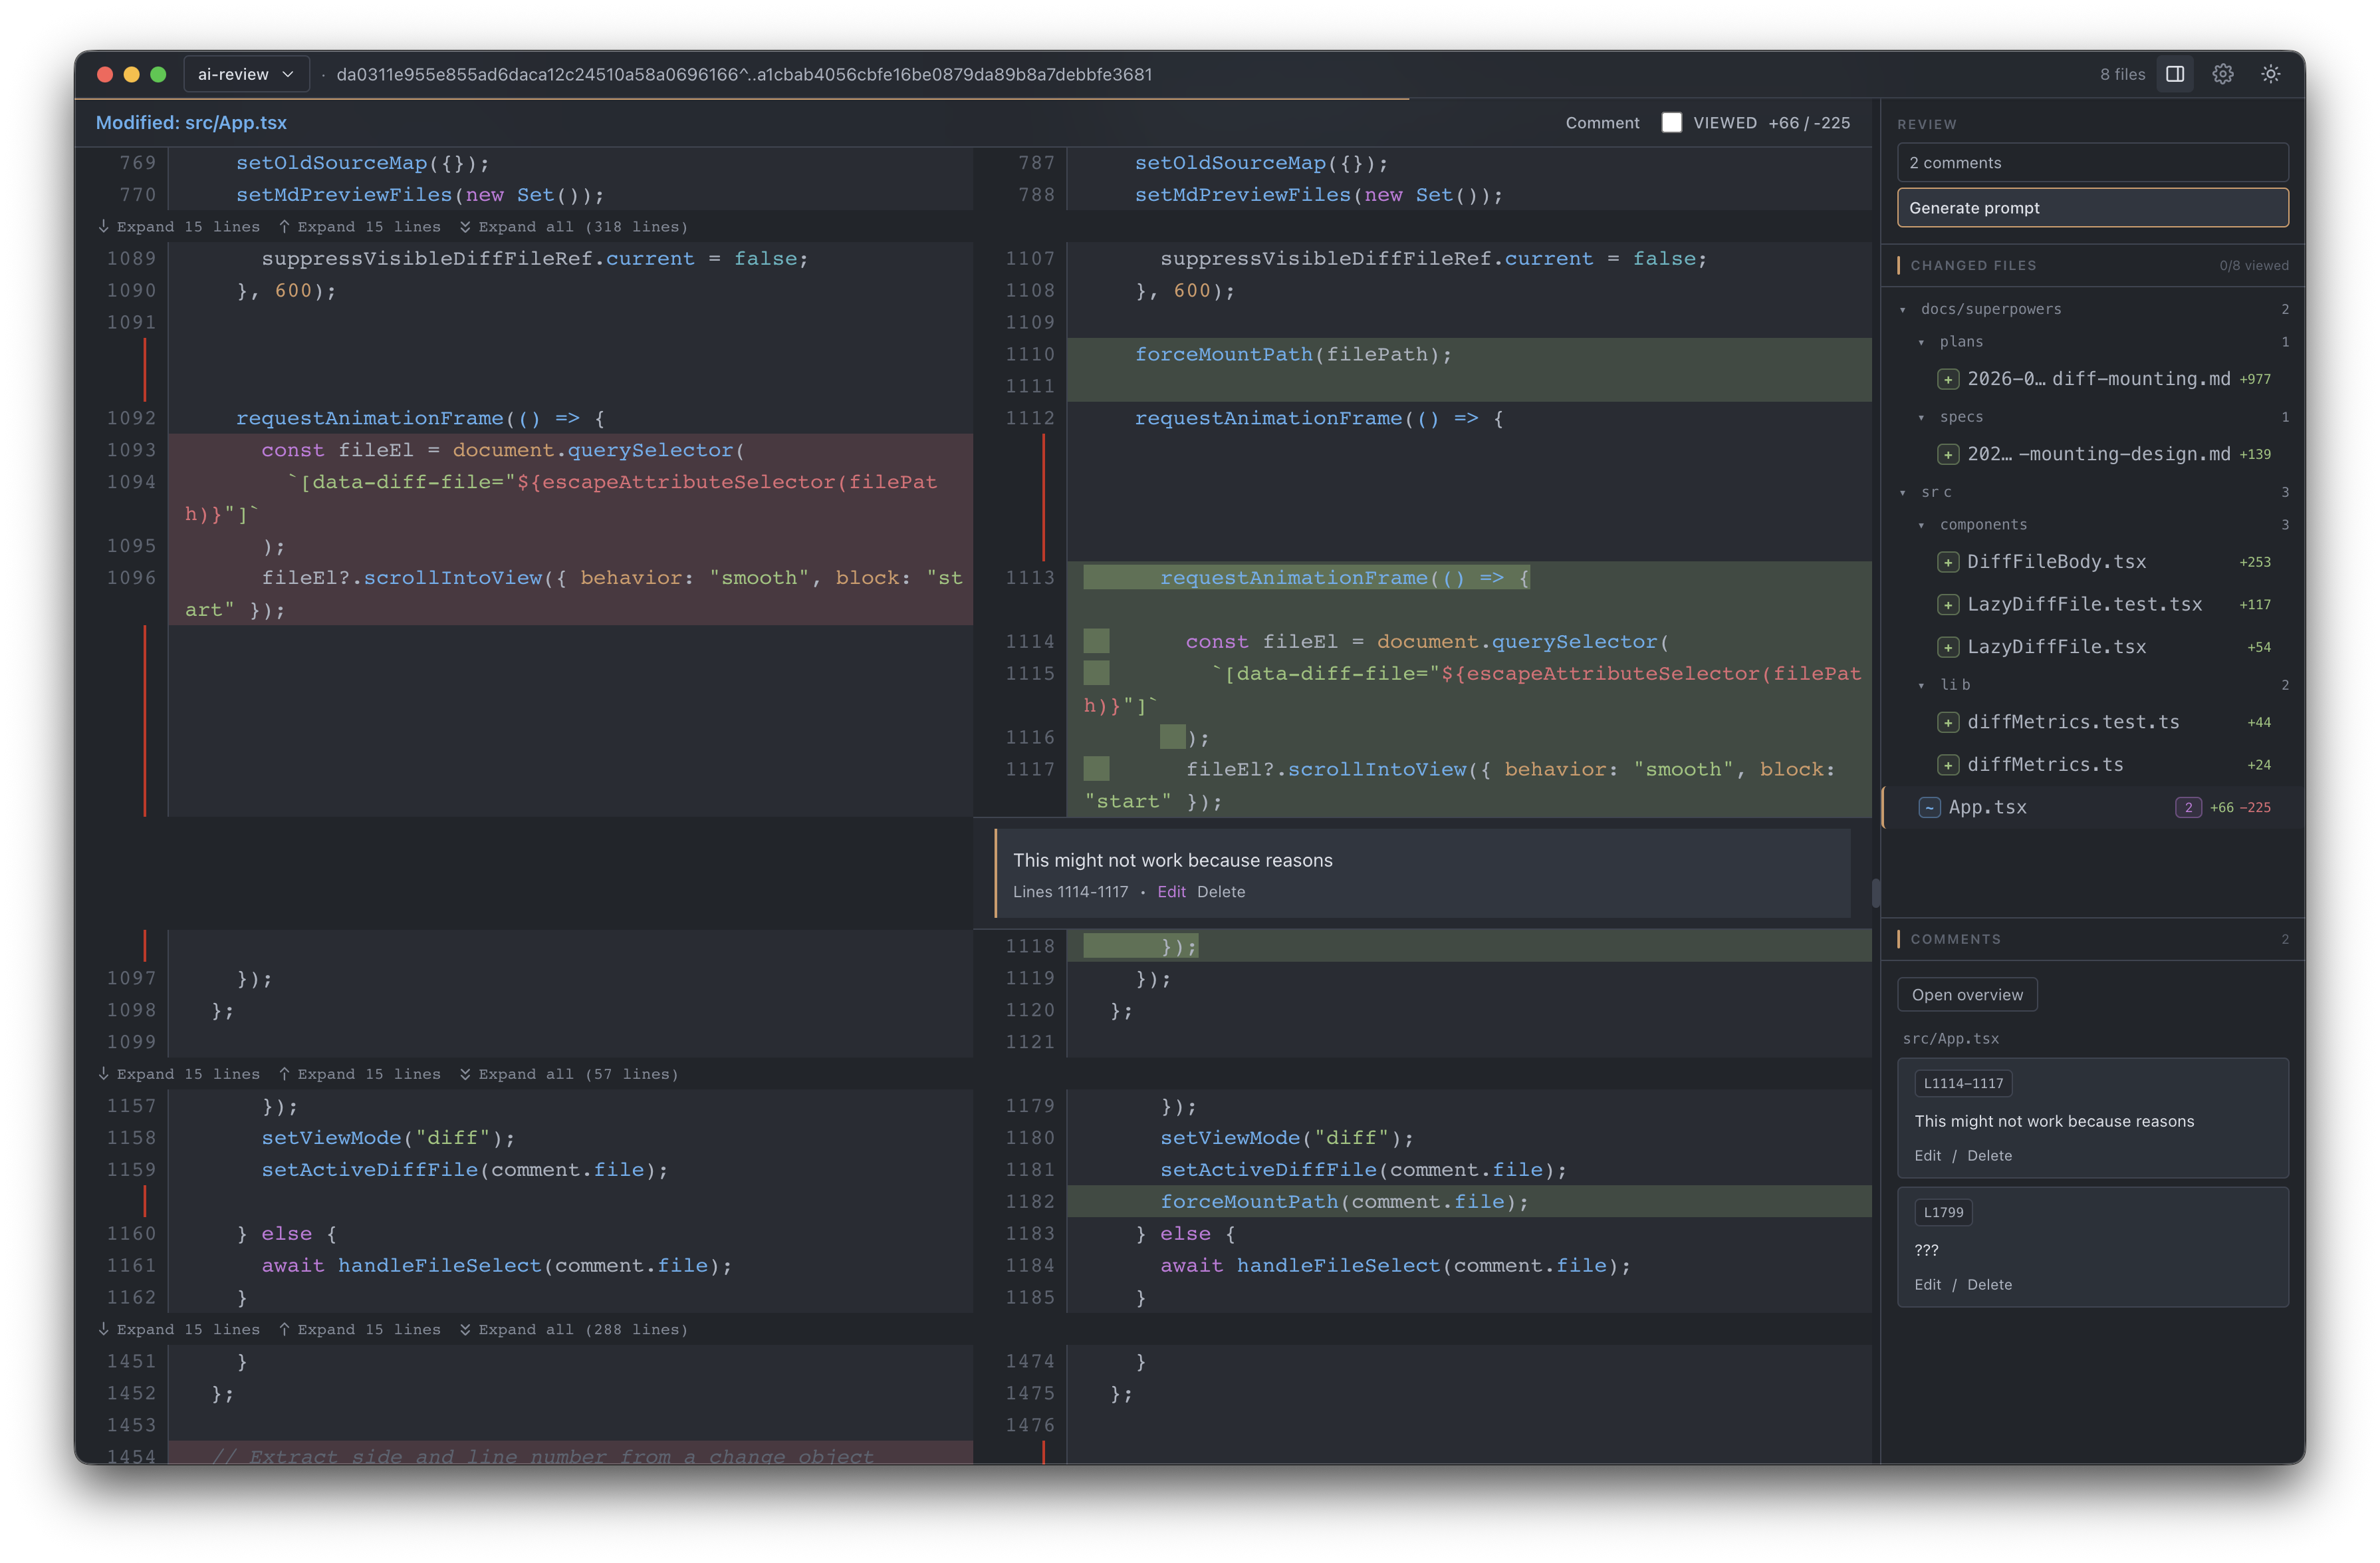Edit the '???' comment on L1799
This screenshot has height=1563, width=2380.
tap(1927, 1285)
